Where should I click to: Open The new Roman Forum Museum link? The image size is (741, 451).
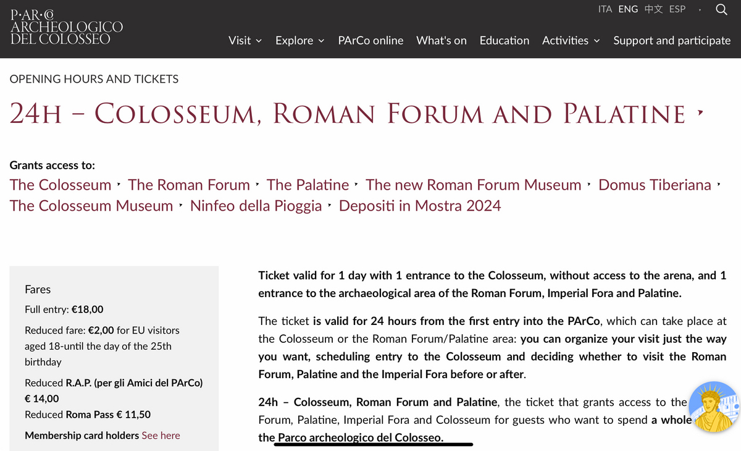pos(474,185)
